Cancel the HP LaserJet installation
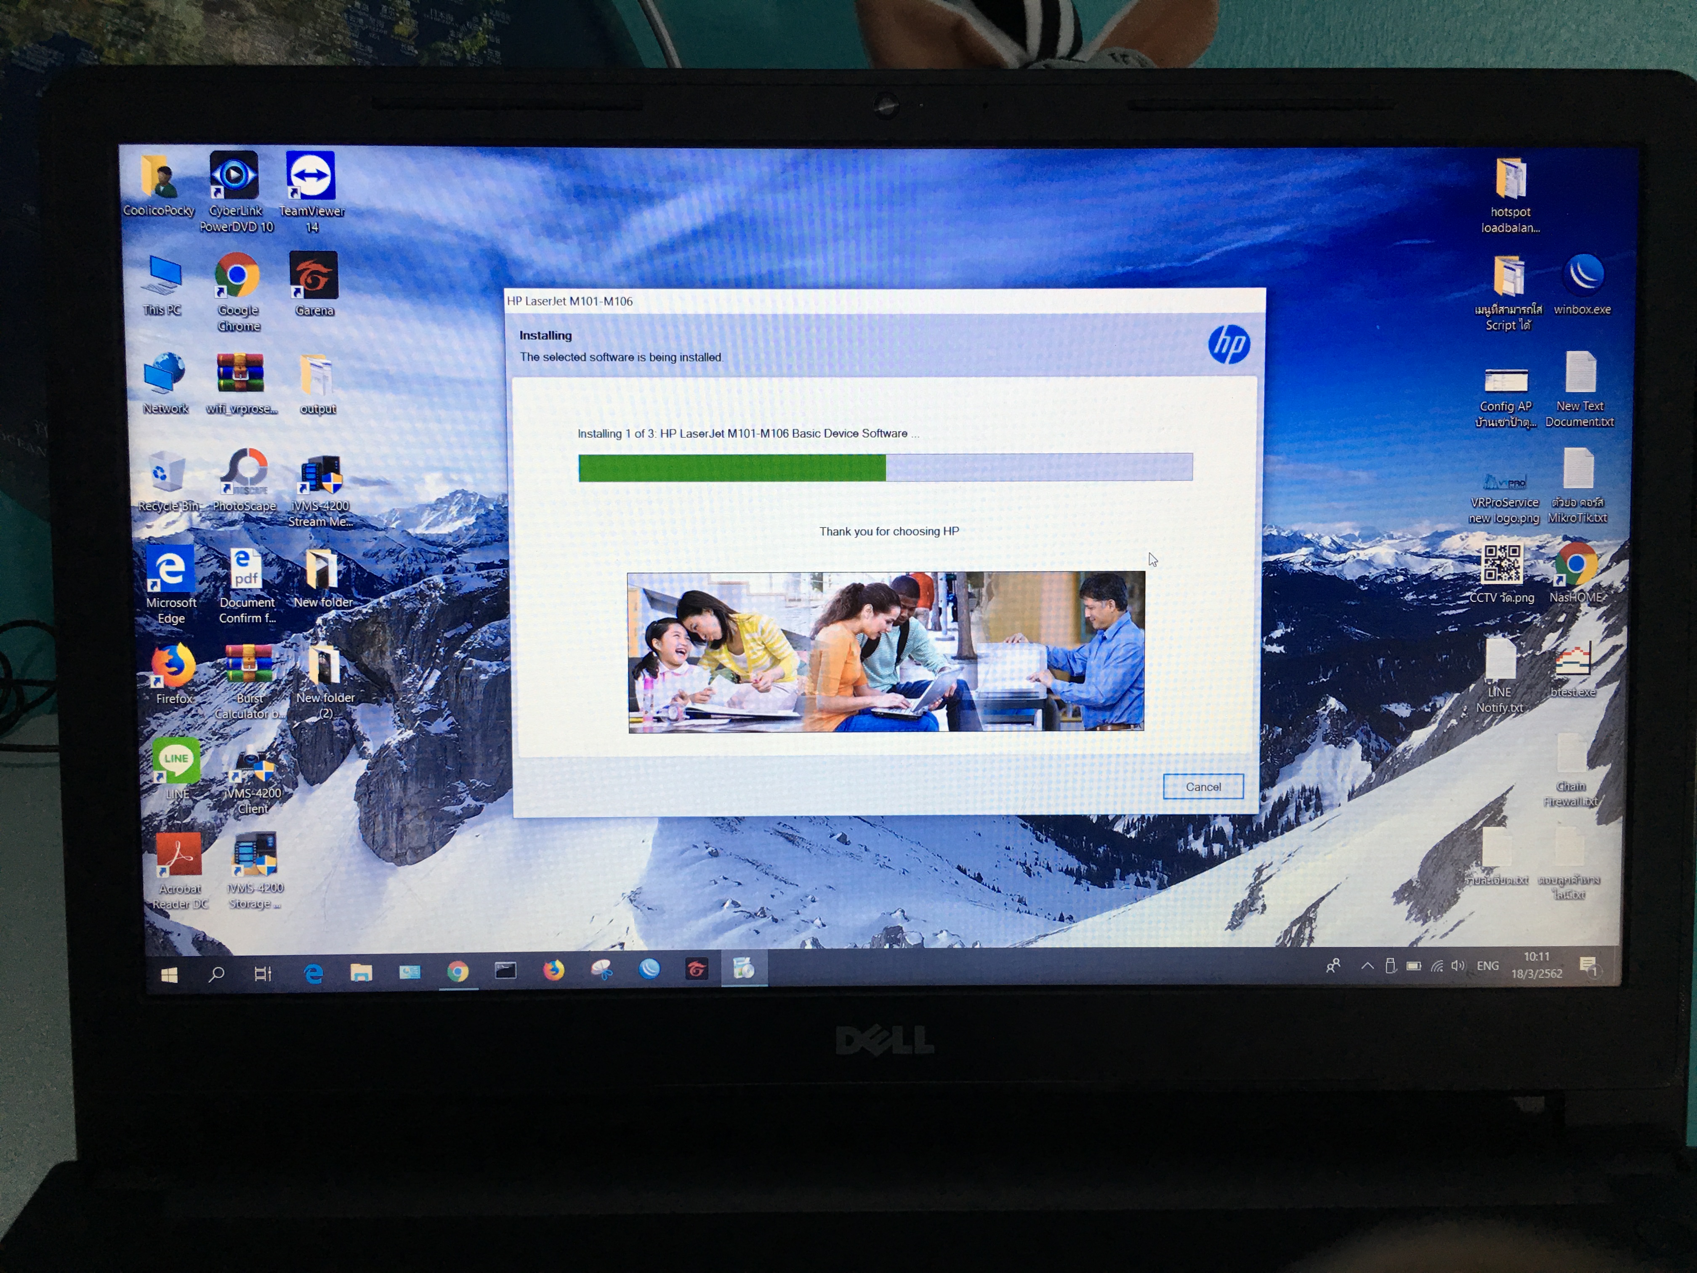Image resolution: width=1697 pixels, height=1273 pixels. click(x=1202, y=786)
